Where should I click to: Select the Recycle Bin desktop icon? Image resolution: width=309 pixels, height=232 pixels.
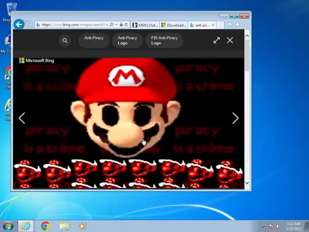click(8, 12)
